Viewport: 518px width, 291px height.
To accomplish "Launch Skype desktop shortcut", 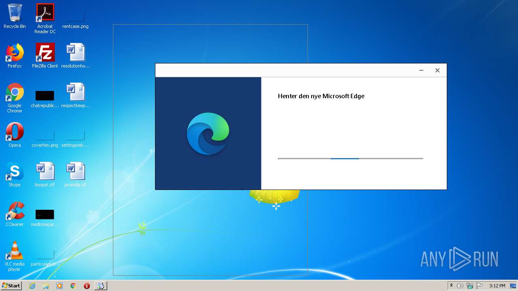I will point(15,175).
